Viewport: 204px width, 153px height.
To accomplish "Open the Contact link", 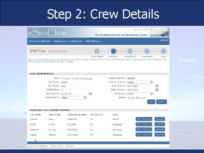I will coord(69,146).
